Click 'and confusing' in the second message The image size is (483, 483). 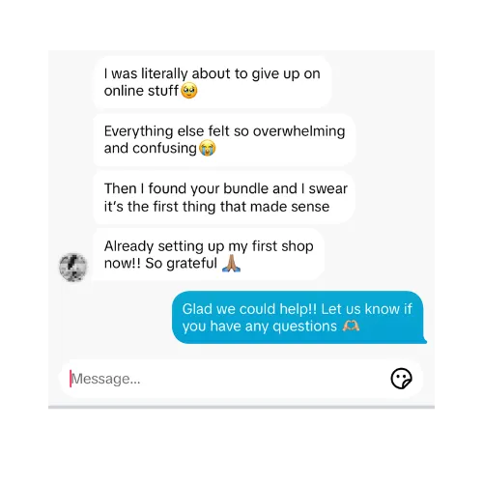(151, 149)
